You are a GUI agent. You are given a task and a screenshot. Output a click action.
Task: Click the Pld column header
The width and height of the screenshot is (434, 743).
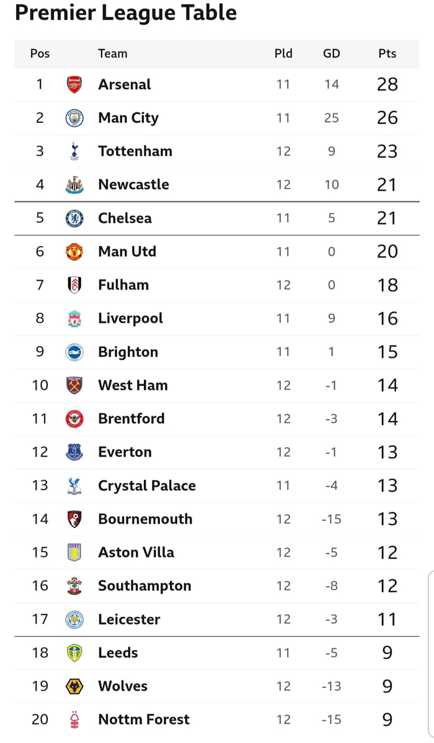(x=283, y=54)
